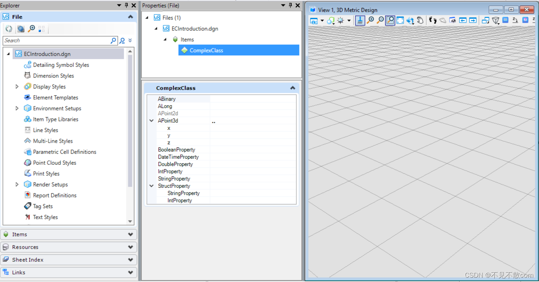Close the Explorer panel
The width and height of the screenshot is (539, 282).
pos(133,5)
